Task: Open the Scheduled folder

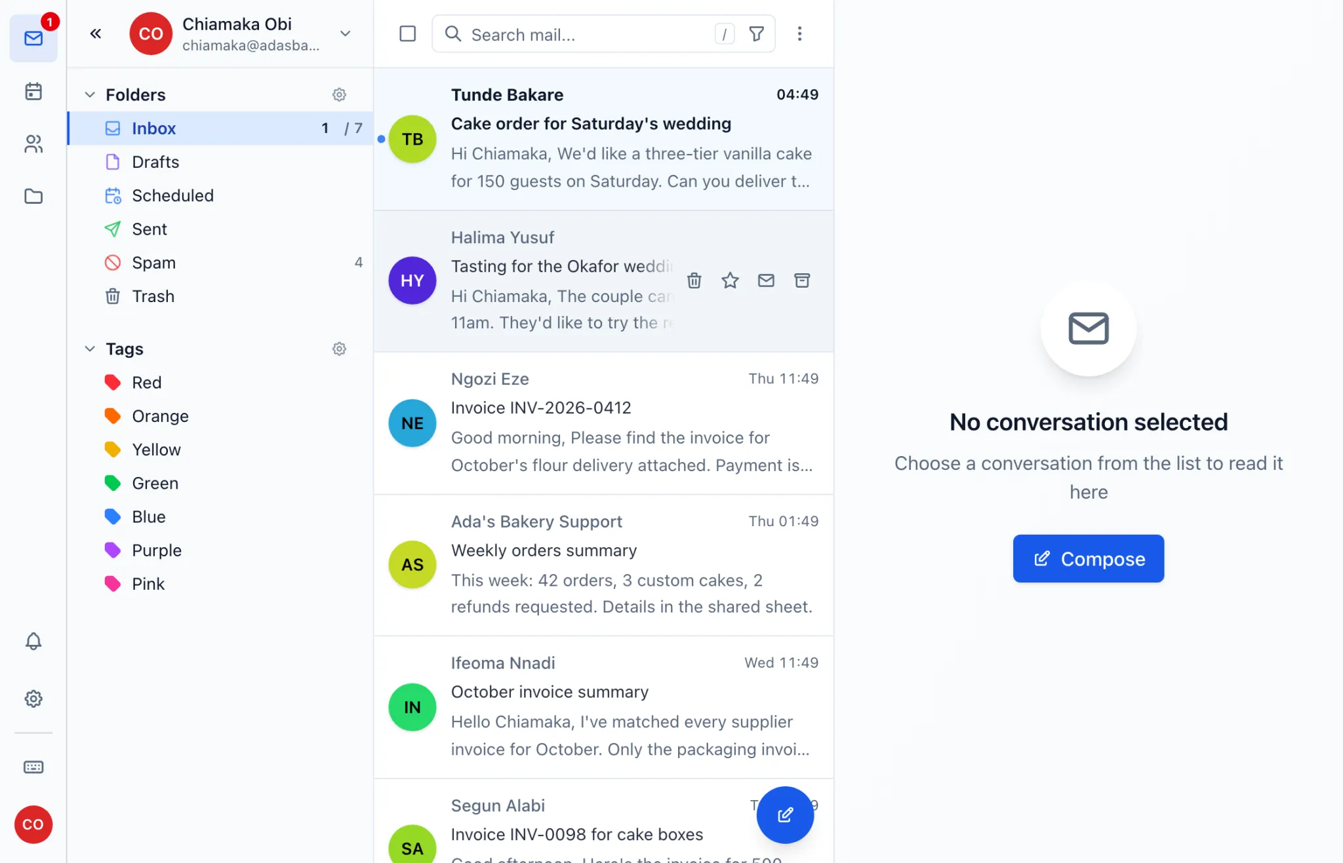Action: pos(221,195)
